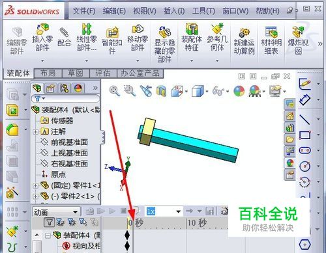Click the 材料明细表 tool
326x253 pixels.
[x=271, y=40]
